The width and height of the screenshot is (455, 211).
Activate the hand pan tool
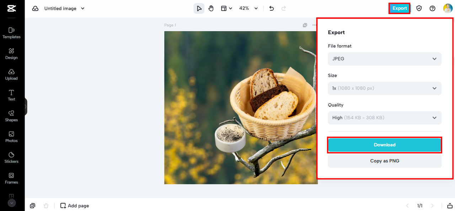tap(211, 9)
